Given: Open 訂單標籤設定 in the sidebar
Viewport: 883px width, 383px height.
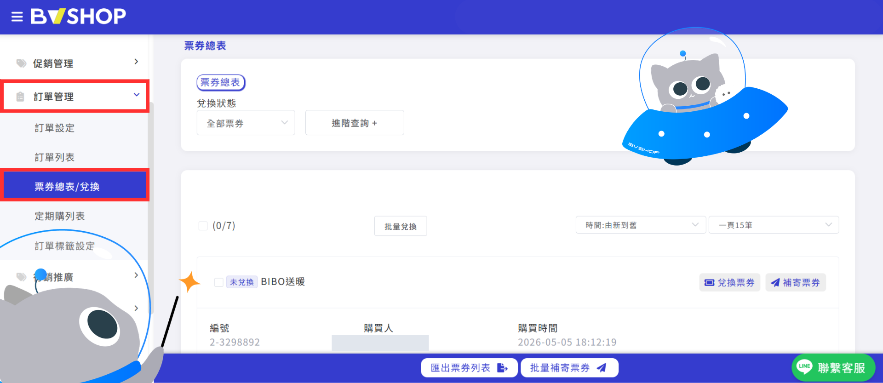Looking at the screenshot, I should coord(64,246).
